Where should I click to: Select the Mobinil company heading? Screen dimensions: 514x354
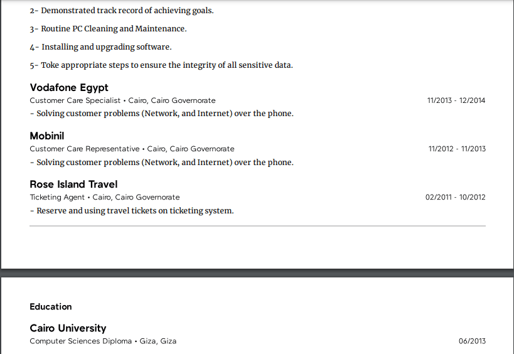pyautogui.click(x=47, y=136)
